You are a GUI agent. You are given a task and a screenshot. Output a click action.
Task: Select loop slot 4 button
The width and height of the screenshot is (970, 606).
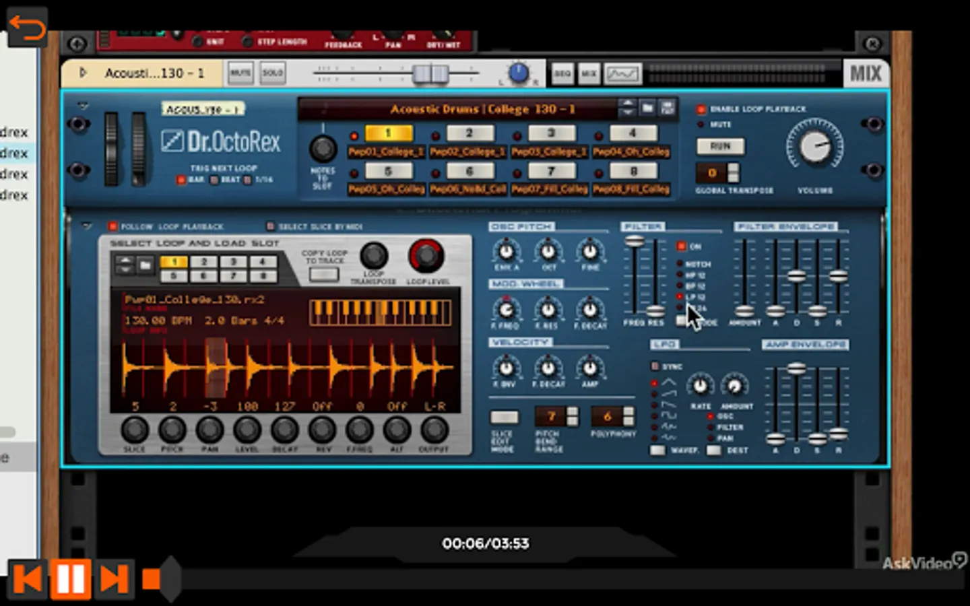(633, 133)
